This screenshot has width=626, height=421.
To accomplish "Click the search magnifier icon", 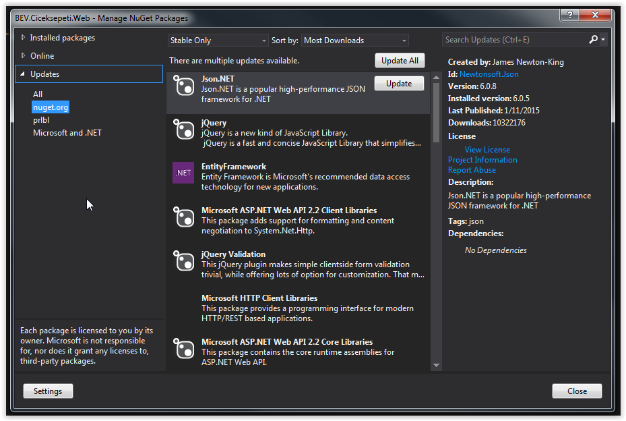I will tap(593, 40).
